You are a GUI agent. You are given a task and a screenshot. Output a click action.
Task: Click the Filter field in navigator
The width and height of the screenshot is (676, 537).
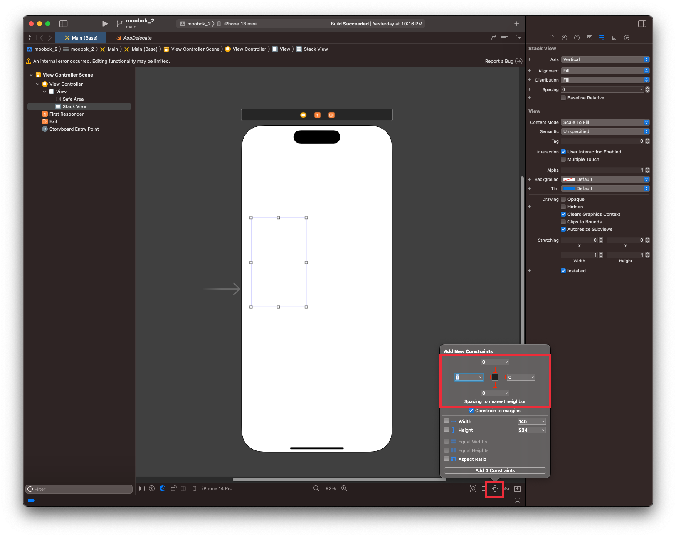coord(79,489)
